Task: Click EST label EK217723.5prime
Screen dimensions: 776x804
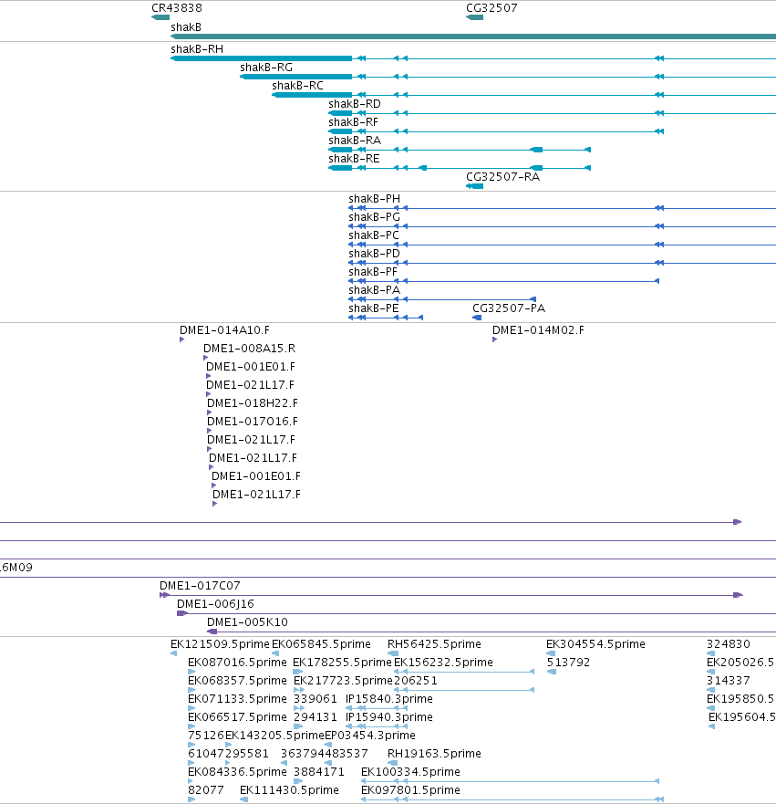Action: (x=343, y=681)
